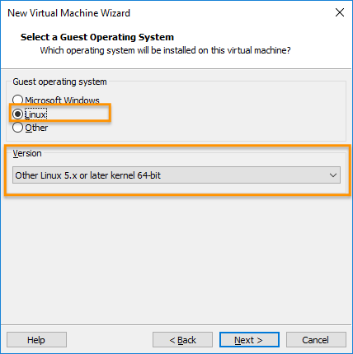This screenshot has width=353, height=354.
Task: Click the Linux option label text
Action: 35,114
